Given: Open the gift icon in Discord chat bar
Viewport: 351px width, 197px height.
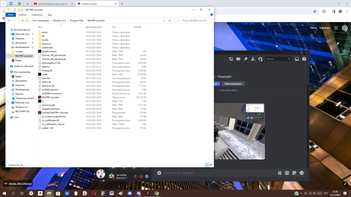Looking at the screenshot, I should [279, 173].
